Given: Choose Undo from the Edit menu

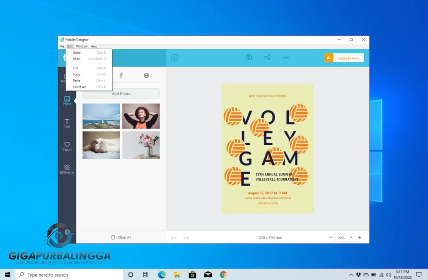Looking at the screenshot, I should (x=77, y=53).
